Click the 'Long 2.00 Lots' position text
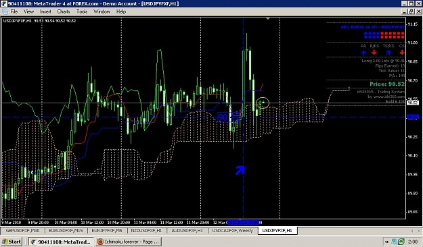Viewport: 423px width, 247px height. click(x=383, y=61)
